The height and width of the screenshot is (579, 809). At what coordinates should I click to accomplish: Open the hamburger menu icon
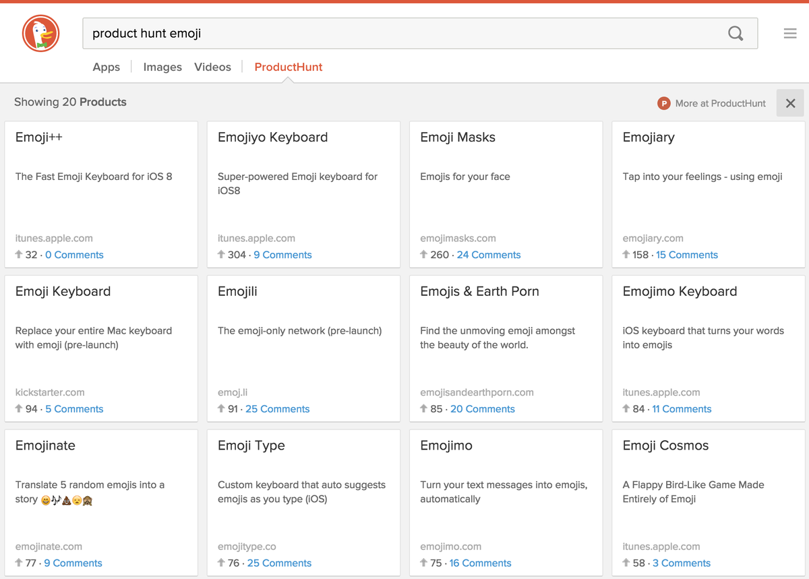tap(790, 33)
